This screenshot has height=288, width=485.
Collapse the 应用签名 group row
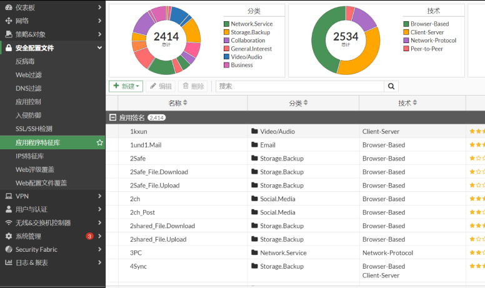[112, 117]
